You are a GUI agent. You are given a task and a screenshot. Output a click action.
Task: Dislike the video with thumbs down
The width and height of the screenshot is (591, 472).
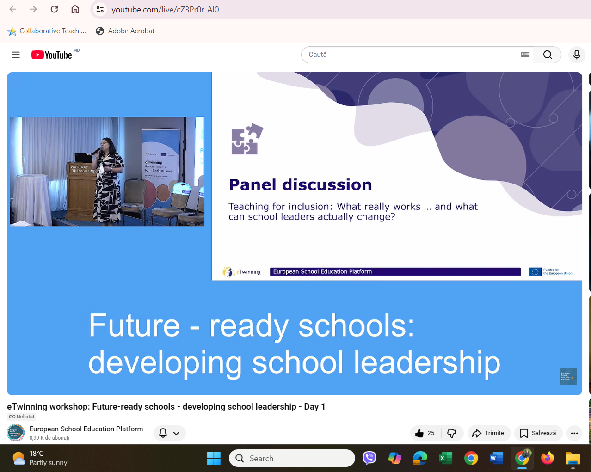pos(452,433)
